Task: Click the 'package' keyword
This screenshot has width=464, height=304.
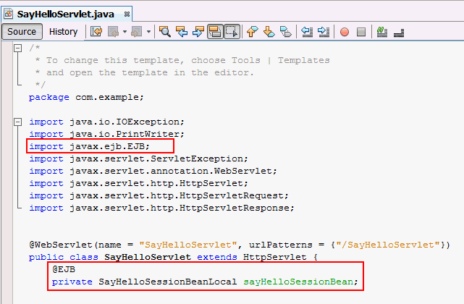Action: click(49, 98)
